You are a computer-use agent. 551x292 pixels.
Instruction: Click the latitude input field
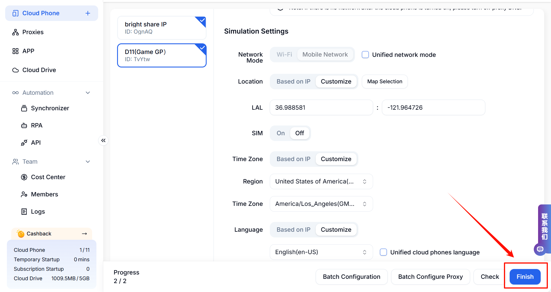(x=321, y=108)
